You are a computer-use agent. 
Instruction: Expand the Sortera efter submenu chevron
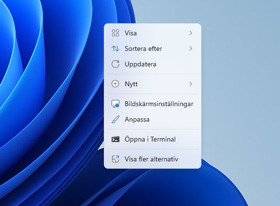tap(191, 48)
